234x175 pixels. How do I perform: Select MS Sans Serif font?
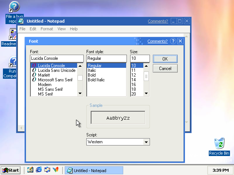click(54, 89)
